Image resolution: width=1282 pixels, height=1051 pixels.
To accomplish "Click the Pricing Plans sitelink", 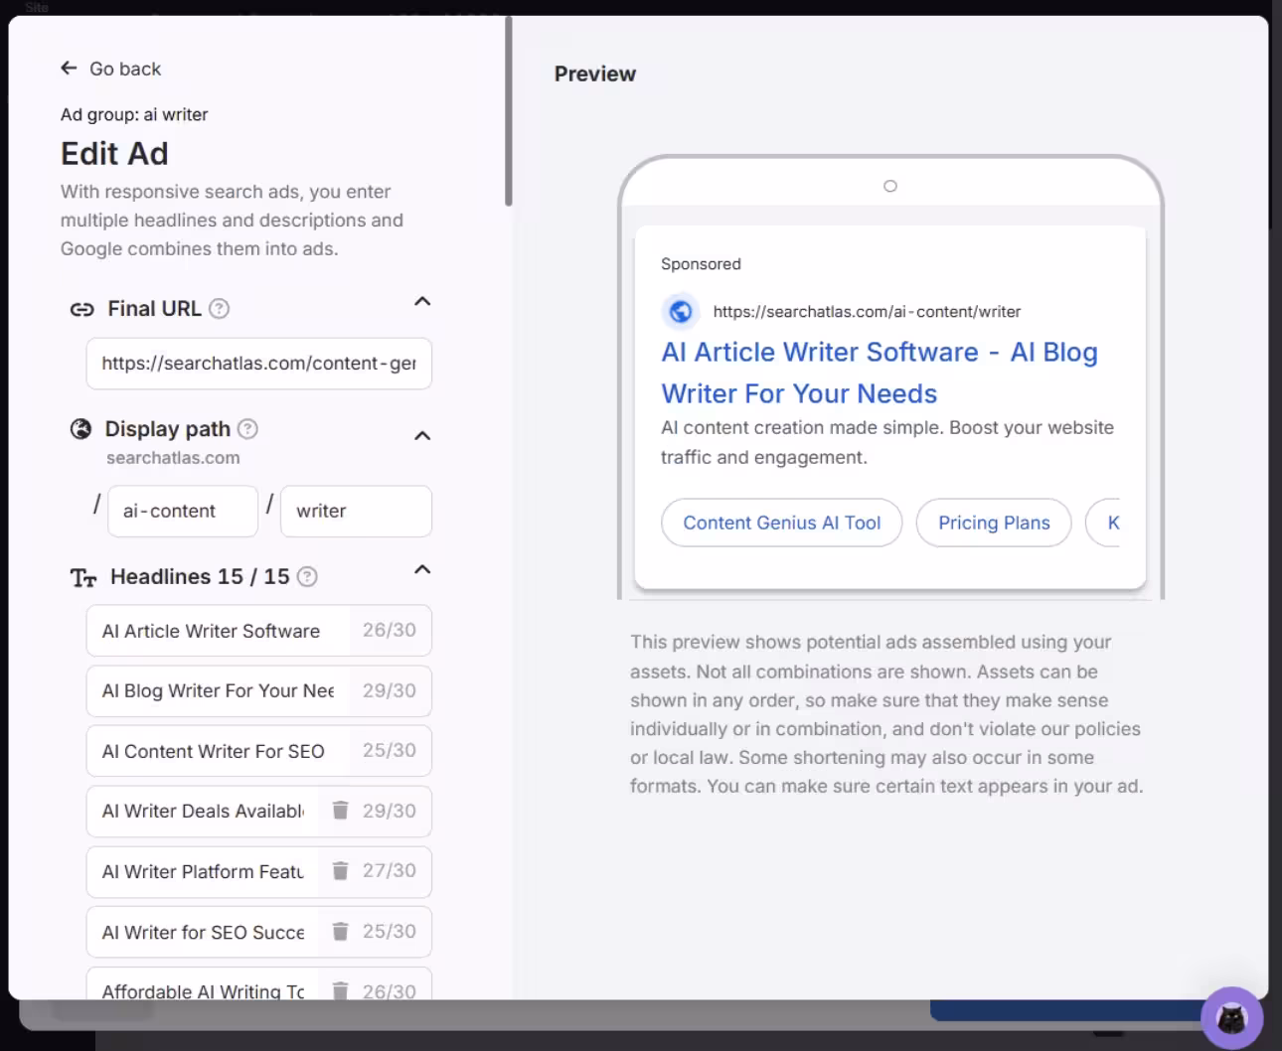I will click(x=993, y=523).
